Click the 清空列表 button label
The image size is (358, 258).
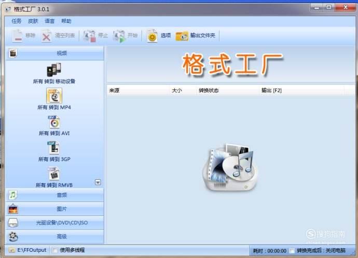[x=65, y=35]
